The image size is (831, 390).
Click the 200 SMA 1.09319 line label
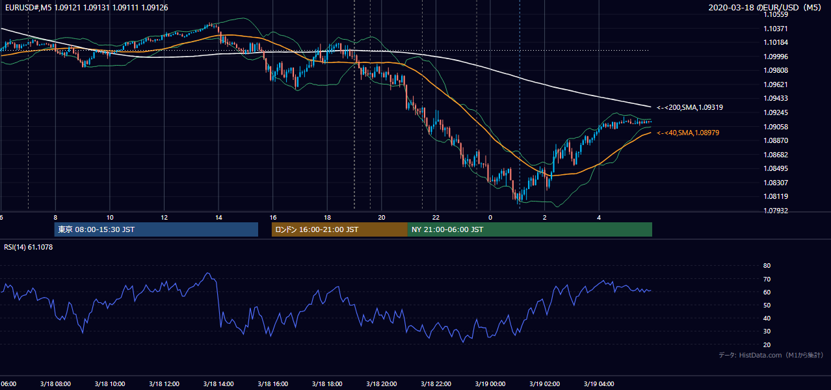coord(690,107)
